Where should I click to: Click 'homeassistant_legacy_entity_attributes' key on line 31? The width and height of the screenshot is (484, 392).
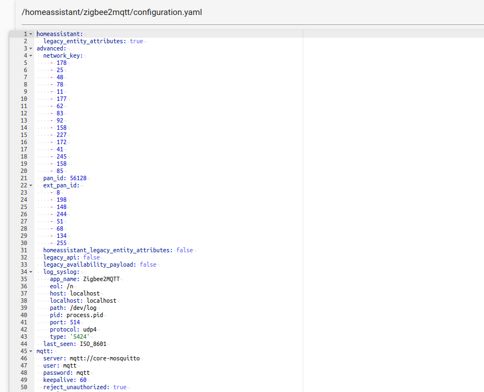coord(106,250)
